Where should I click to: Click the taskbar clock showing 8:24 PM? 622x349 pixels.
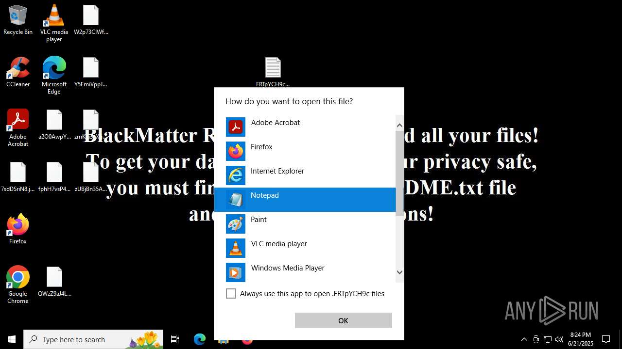581,339
